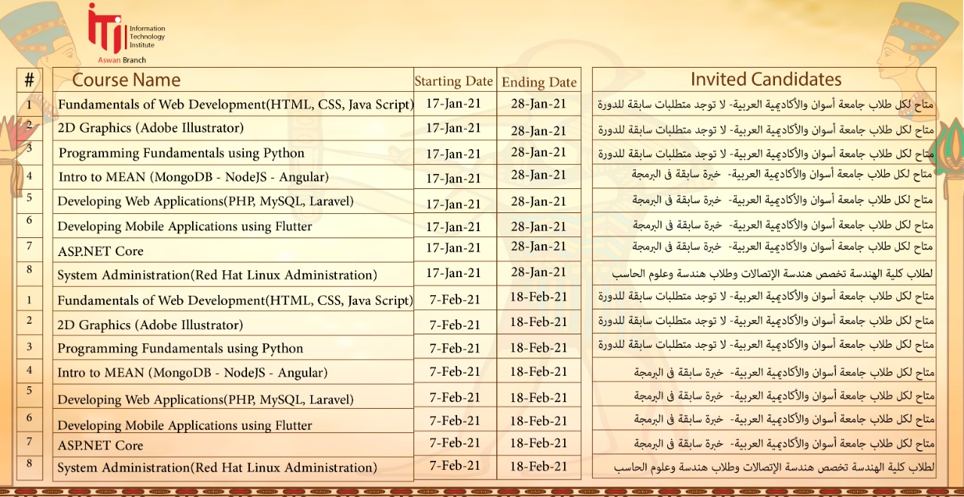Screen dimensions: 964x497
Task: Click the first 'Intro to MEAN' course name
Action: [x=194, y=178]
